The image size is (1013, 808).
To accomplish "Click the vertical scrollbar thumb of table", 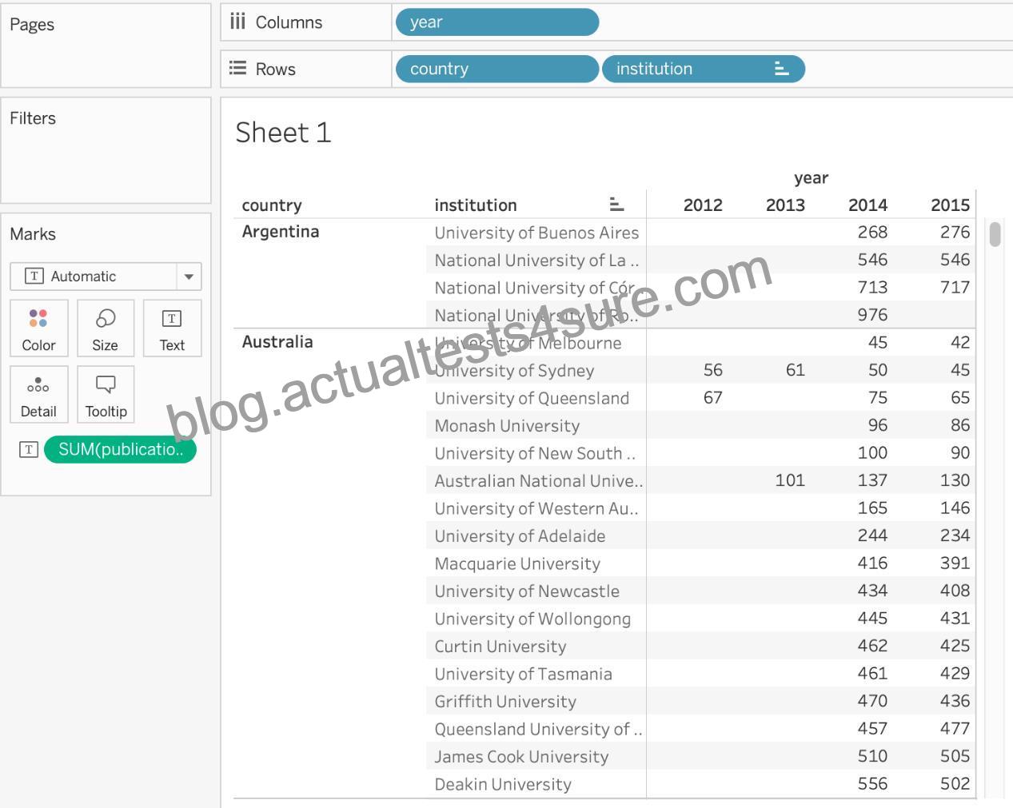I will tap(995, 234).
